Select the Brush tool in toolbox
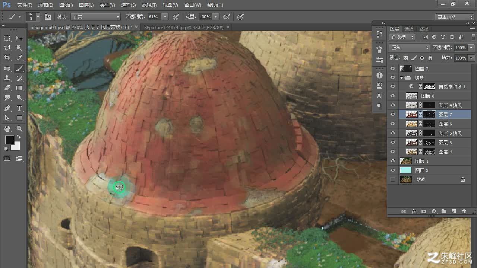This screenshot has height=268, width=477. [19, 68]
